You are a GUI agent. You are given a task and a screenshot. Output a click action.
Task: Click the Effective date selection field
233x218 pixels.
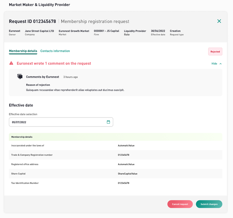[x=58, y=122]
